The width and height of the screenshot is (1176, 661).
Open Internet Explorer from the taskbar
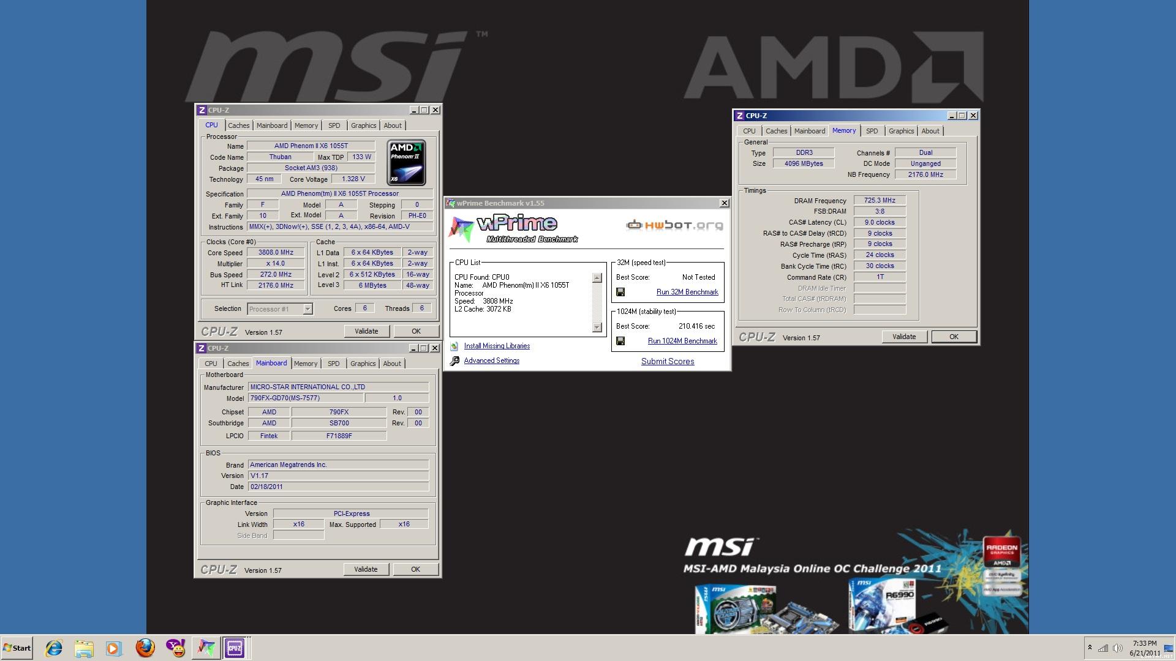pyautogui.click(x=54, y=648)
